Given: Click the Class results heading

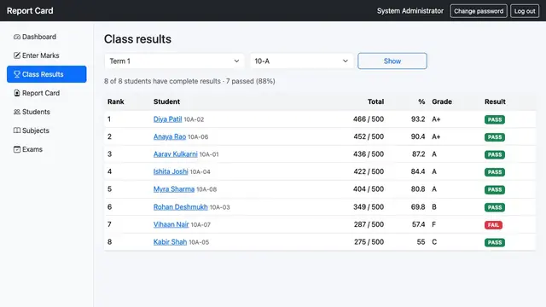Looking at the screenshot, I should tap(137, 39).
